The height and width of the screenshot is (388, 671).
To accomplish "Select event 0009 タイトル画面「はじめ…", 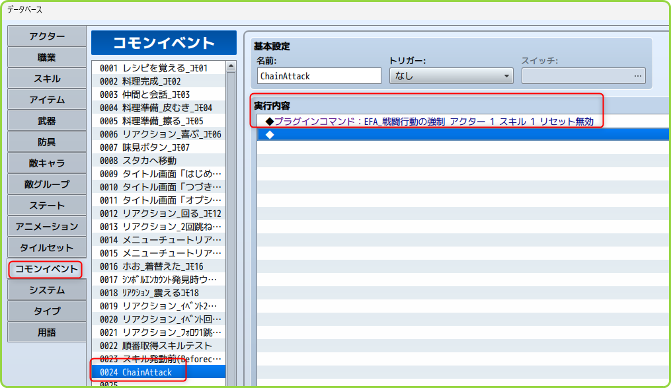I will 159,174.
